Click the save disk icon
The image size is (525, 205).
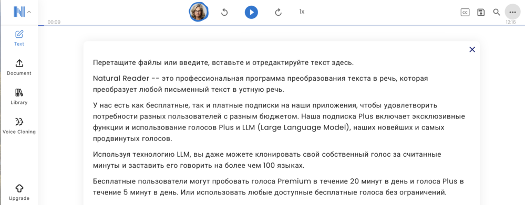(x=481, y=13)
